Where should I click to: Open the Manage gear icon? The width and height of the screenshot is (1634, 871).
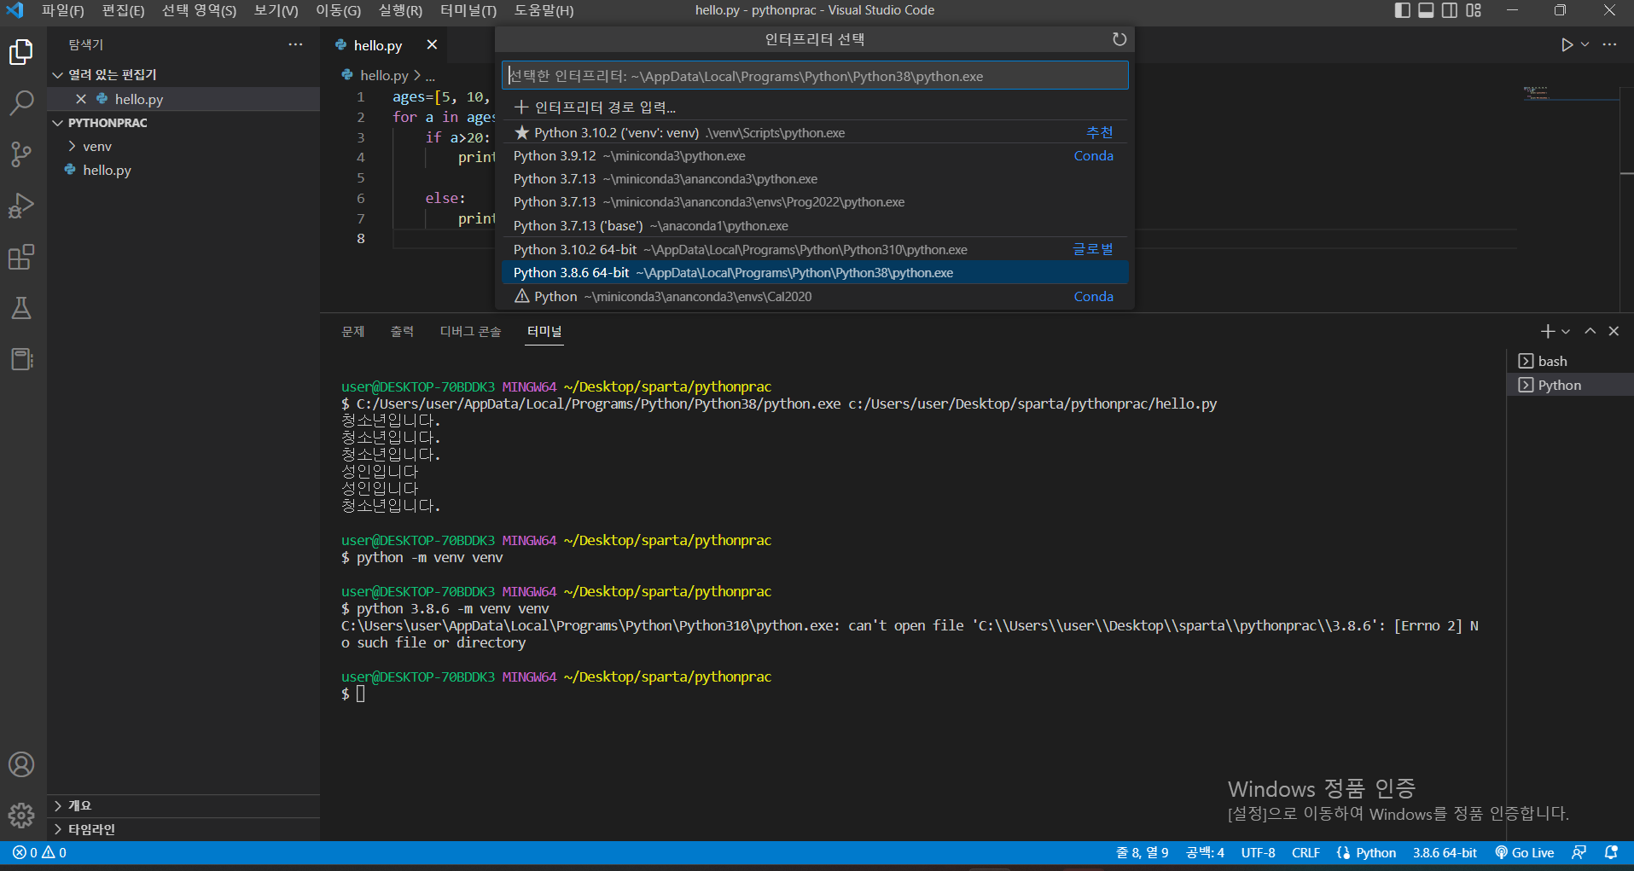pos(21,816)
